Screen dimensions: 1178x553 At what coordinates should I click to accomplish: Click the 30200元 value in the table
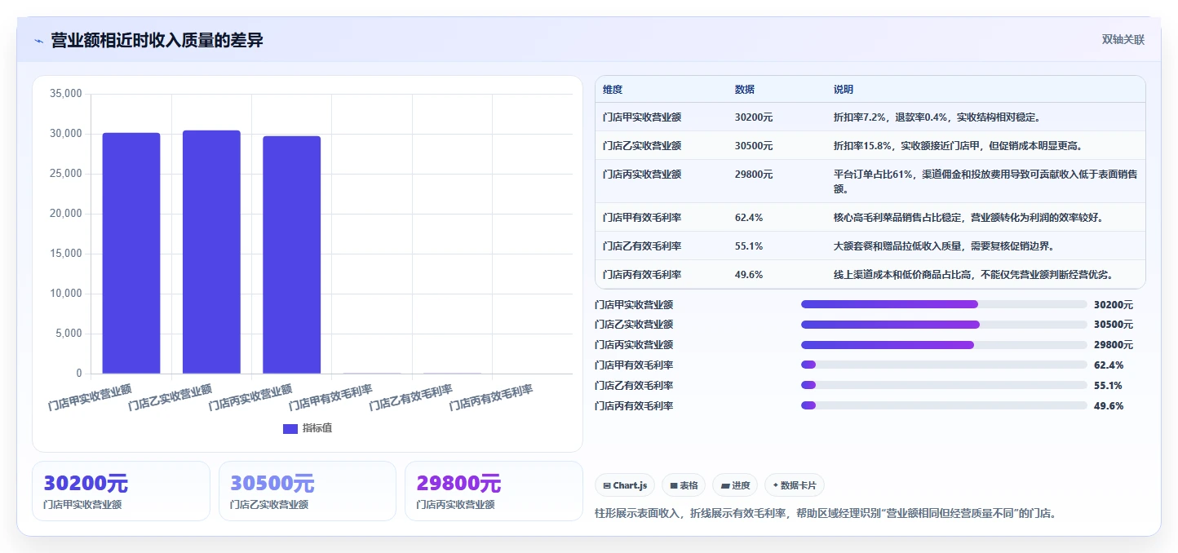[x=754, y=117]
